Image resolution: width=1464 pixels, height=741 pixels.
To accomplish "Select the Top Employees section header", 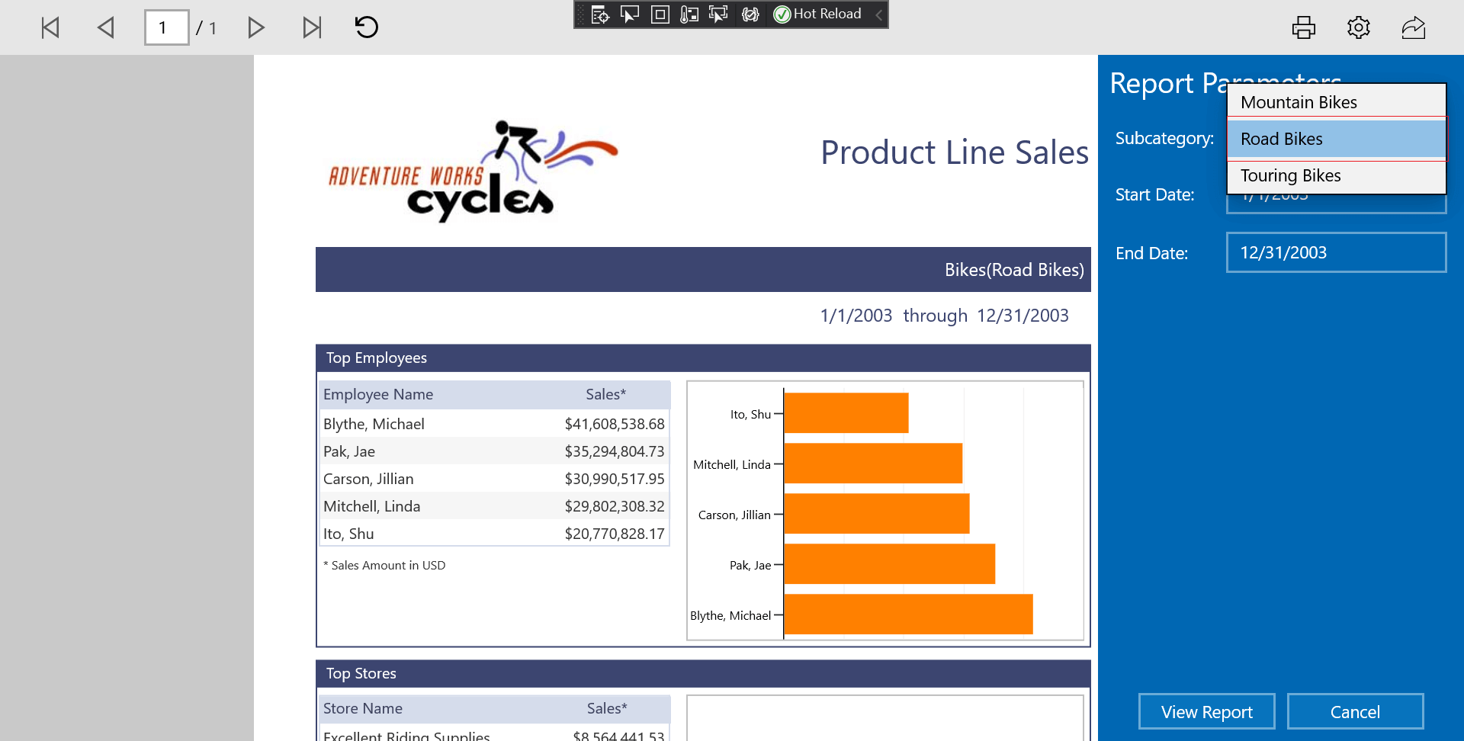I will point(703,358).
